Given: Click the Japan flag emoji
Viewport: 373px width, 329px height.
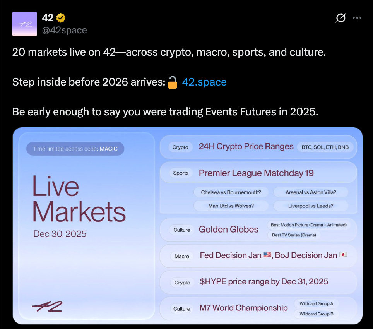Looking at the screenshot, I should [343, 255].
